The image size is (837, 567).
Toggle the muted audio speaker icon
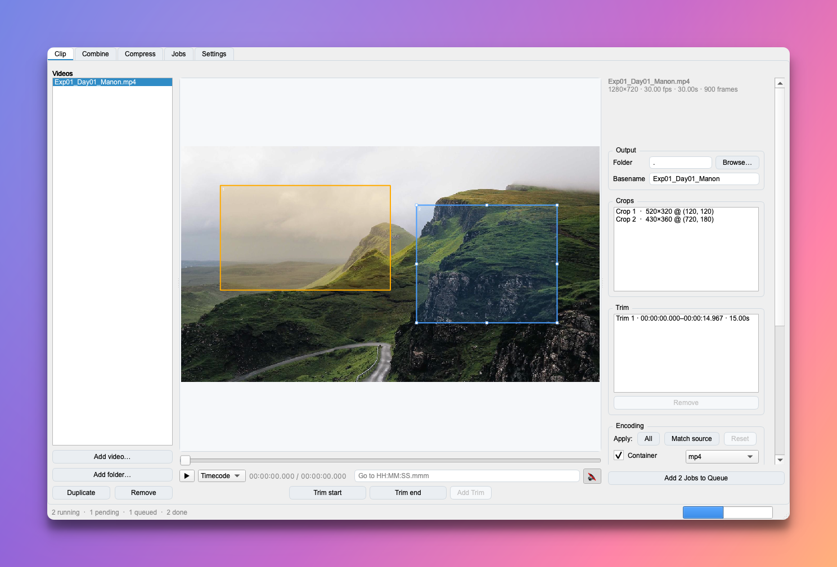coord(592,476)
